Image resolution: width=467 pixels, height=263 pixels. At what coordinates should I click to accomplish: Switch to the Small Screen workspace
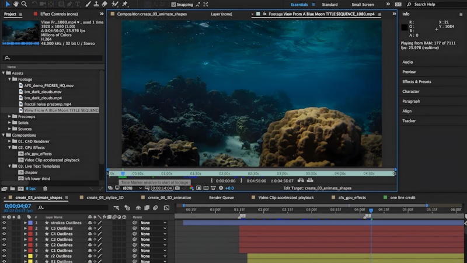click(x=363, y=5)
